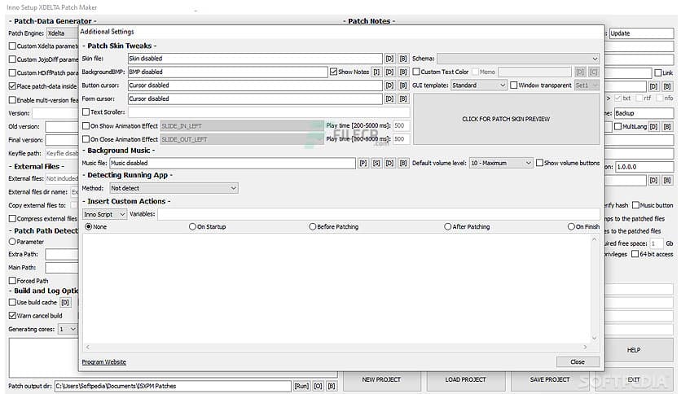Image resolution: width=681 pixels, height=394 pixels.
Task: Click the Patch output dir path field
Action: (173, 386)
